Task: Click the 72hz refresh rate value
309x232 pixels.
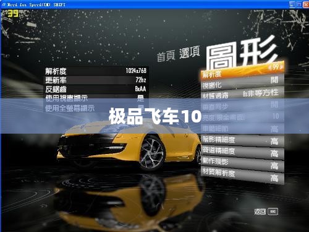Action: click(141, 80)
